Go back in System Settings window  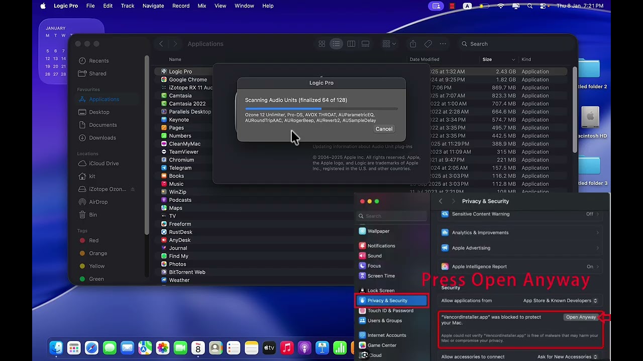coord(441,201)
